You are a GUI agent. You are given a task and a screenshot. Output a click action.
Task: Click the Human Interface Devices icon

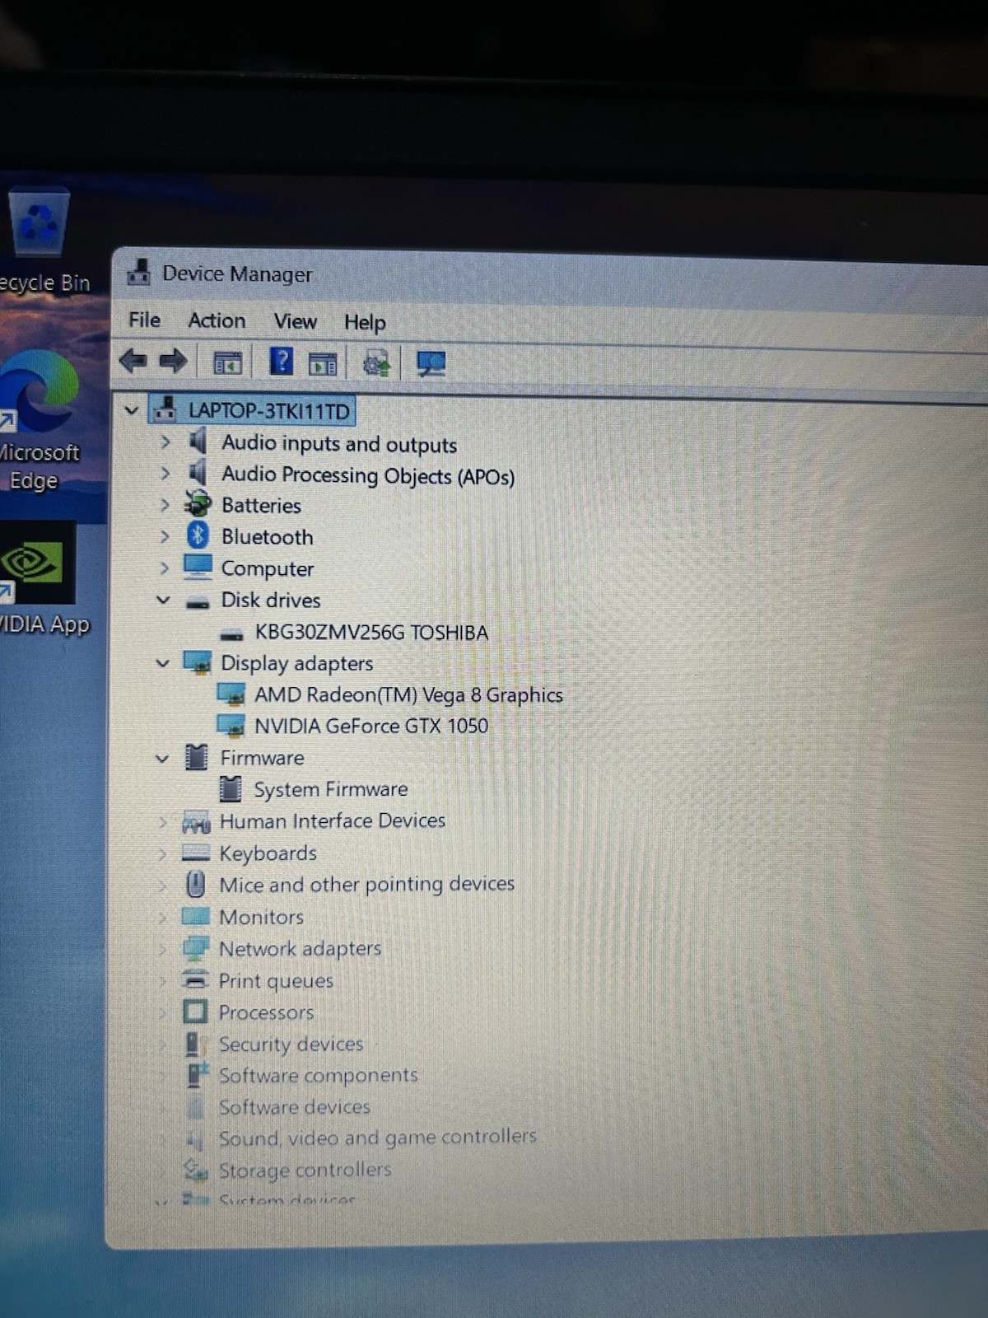pyautogui.click(x=196, y=822)
